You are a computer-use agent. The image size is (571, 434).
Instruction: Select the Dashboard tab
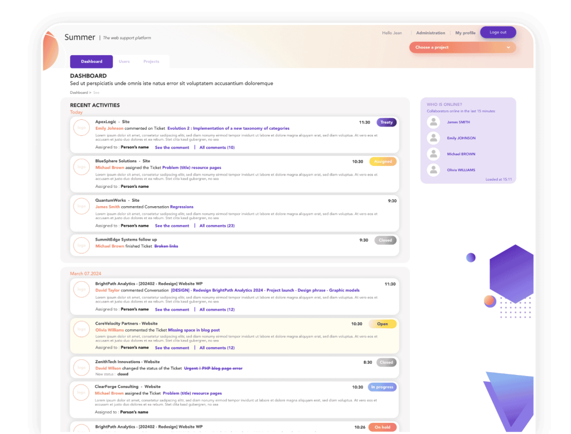[x=91, y=62]
